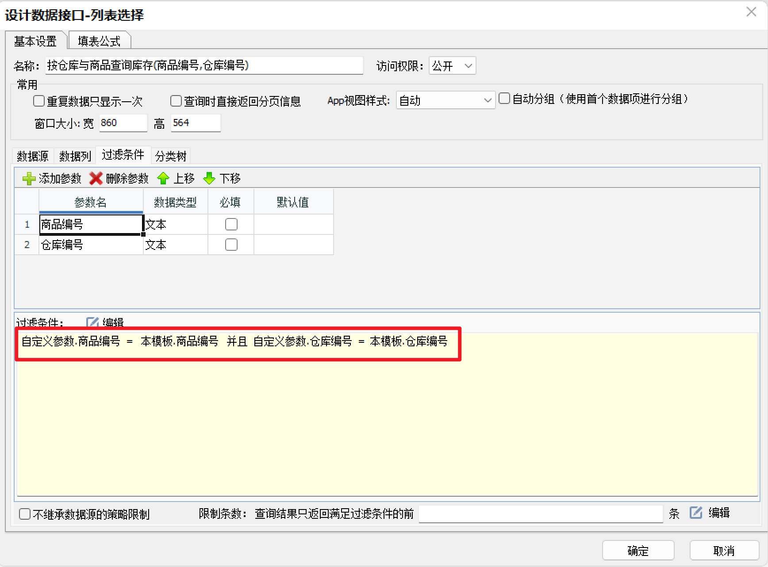Expand the App视图样式 dropdown showing 自动
The width and height of the screenshot is (768, 567).
tap(445, 100)
